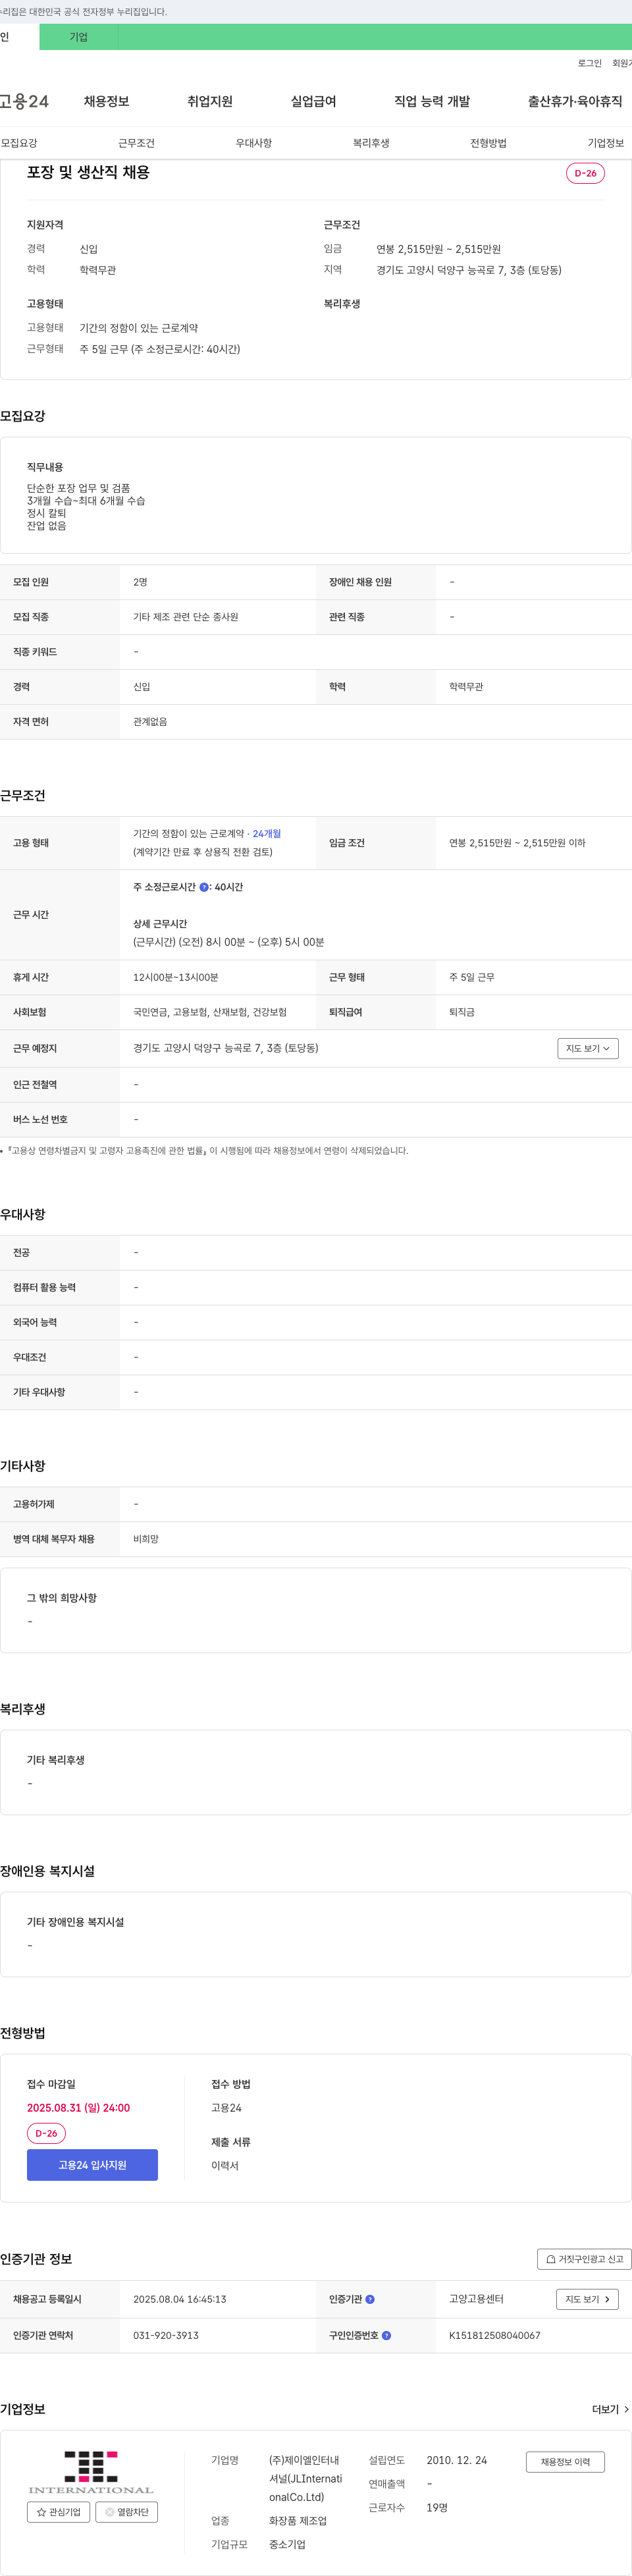
Task: Click the deadline 2025.08.31 (일) 24:00
Action: pyautogui.click(x=78, y=2107)
